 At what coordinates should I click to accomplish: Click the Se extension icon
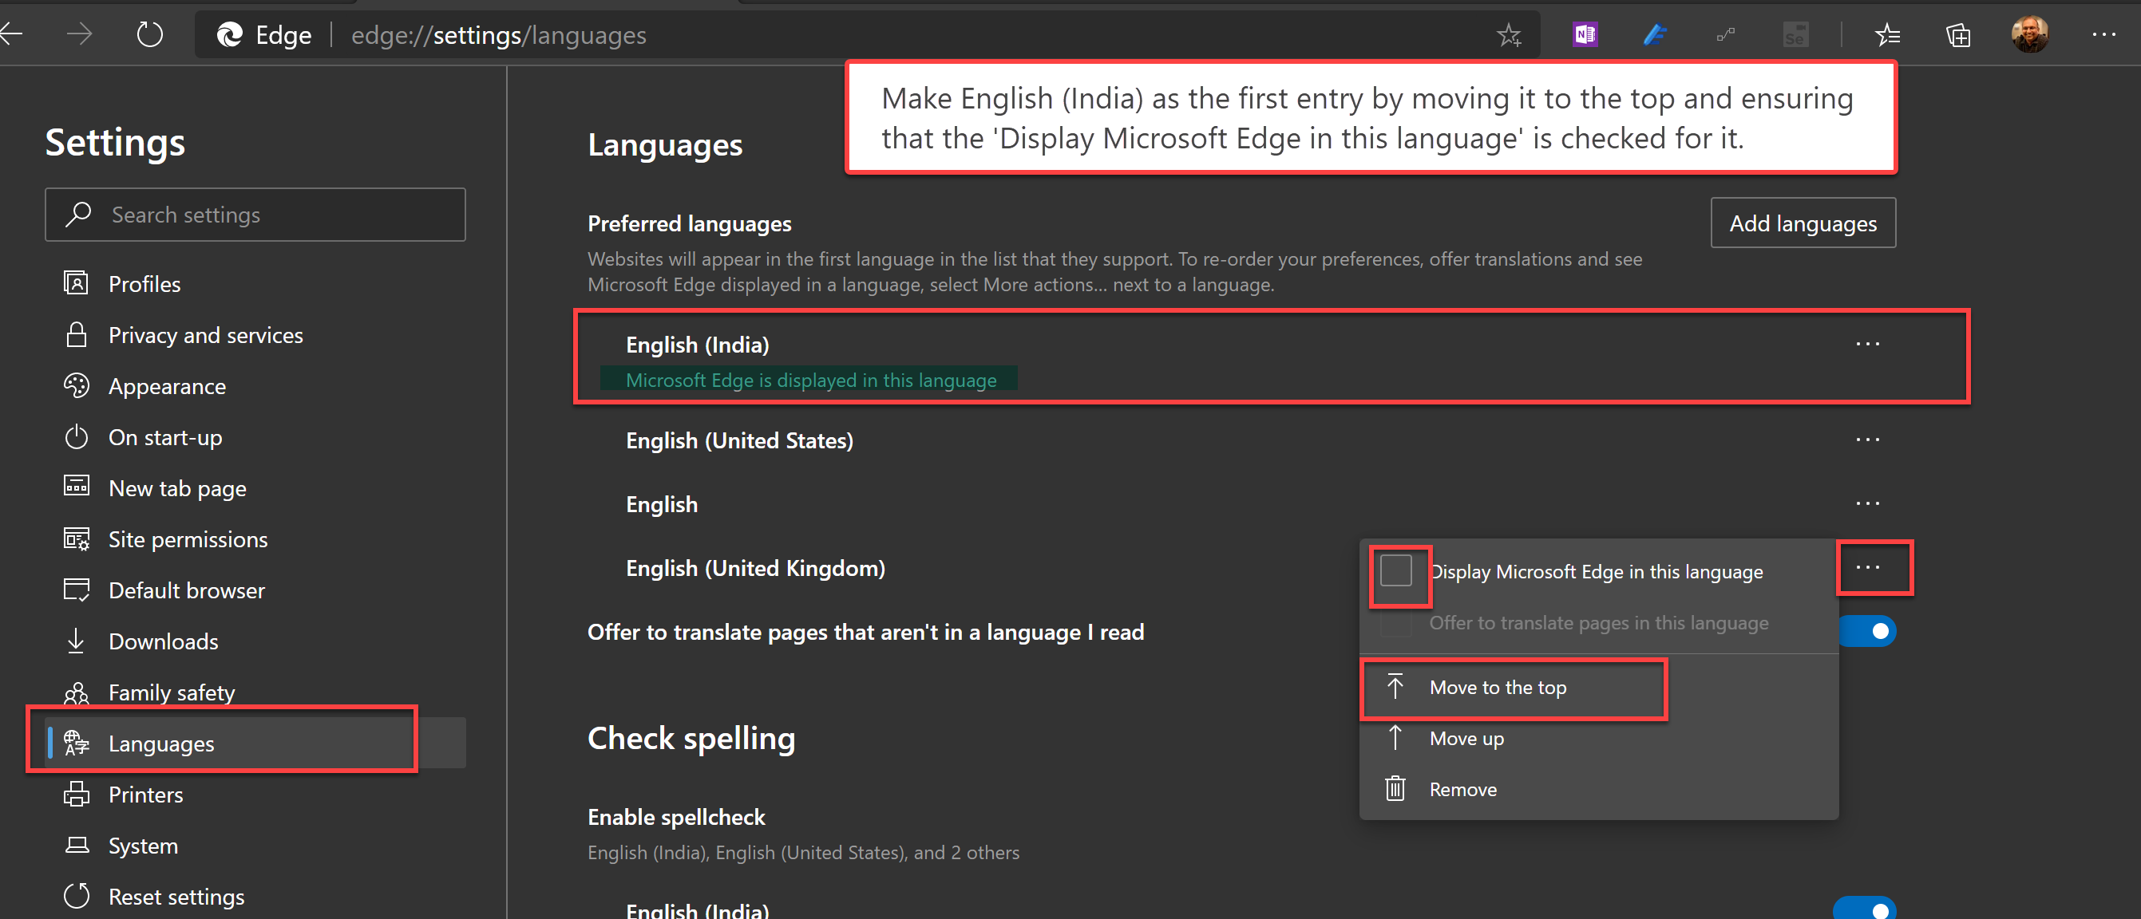(1795, 34)
